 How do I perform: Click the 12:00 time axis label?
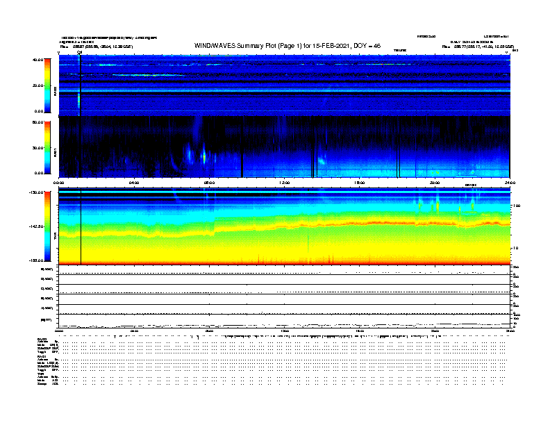[285, 183]
